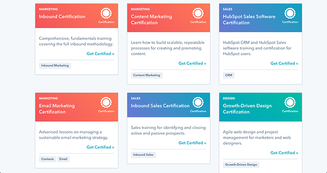Select the Inbound Sales tag

point(143,155)
